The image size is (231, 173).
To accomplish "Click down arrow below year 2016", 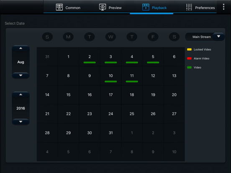I will (x=21, y=122).
